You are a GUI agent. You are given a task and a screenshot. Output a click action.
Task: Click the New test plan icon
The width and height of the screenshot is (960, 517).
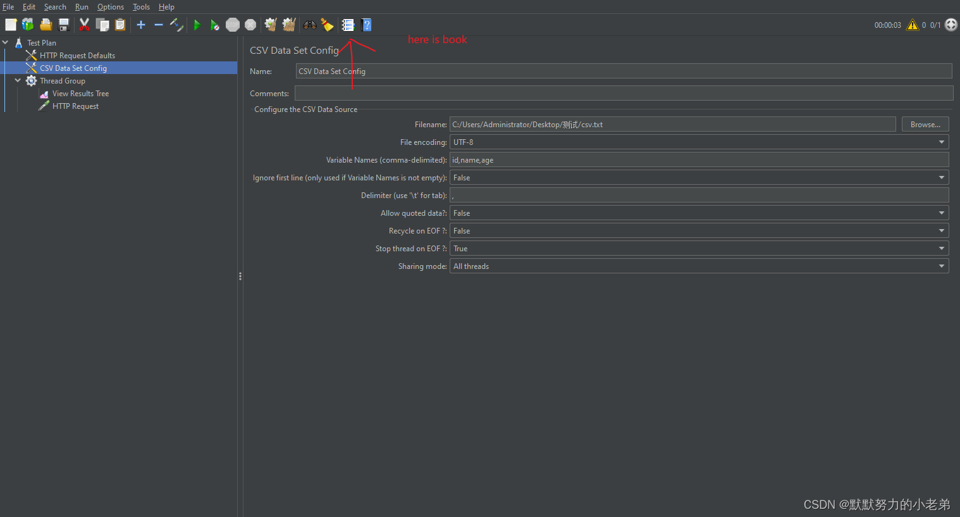[11, 25]
